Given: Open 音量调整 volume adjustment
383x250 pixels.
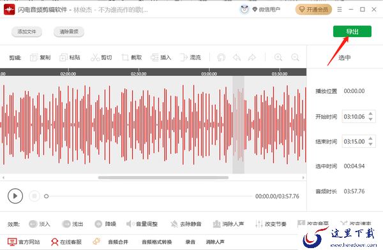Looking at the screenshot, I should pyautogui.click(x=142, y=224).
